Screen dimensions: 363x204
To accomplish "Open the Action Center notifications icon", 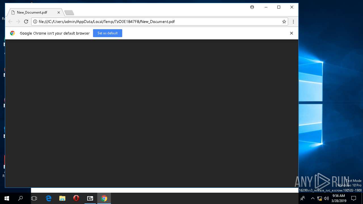I will click(x=354, y=198).
